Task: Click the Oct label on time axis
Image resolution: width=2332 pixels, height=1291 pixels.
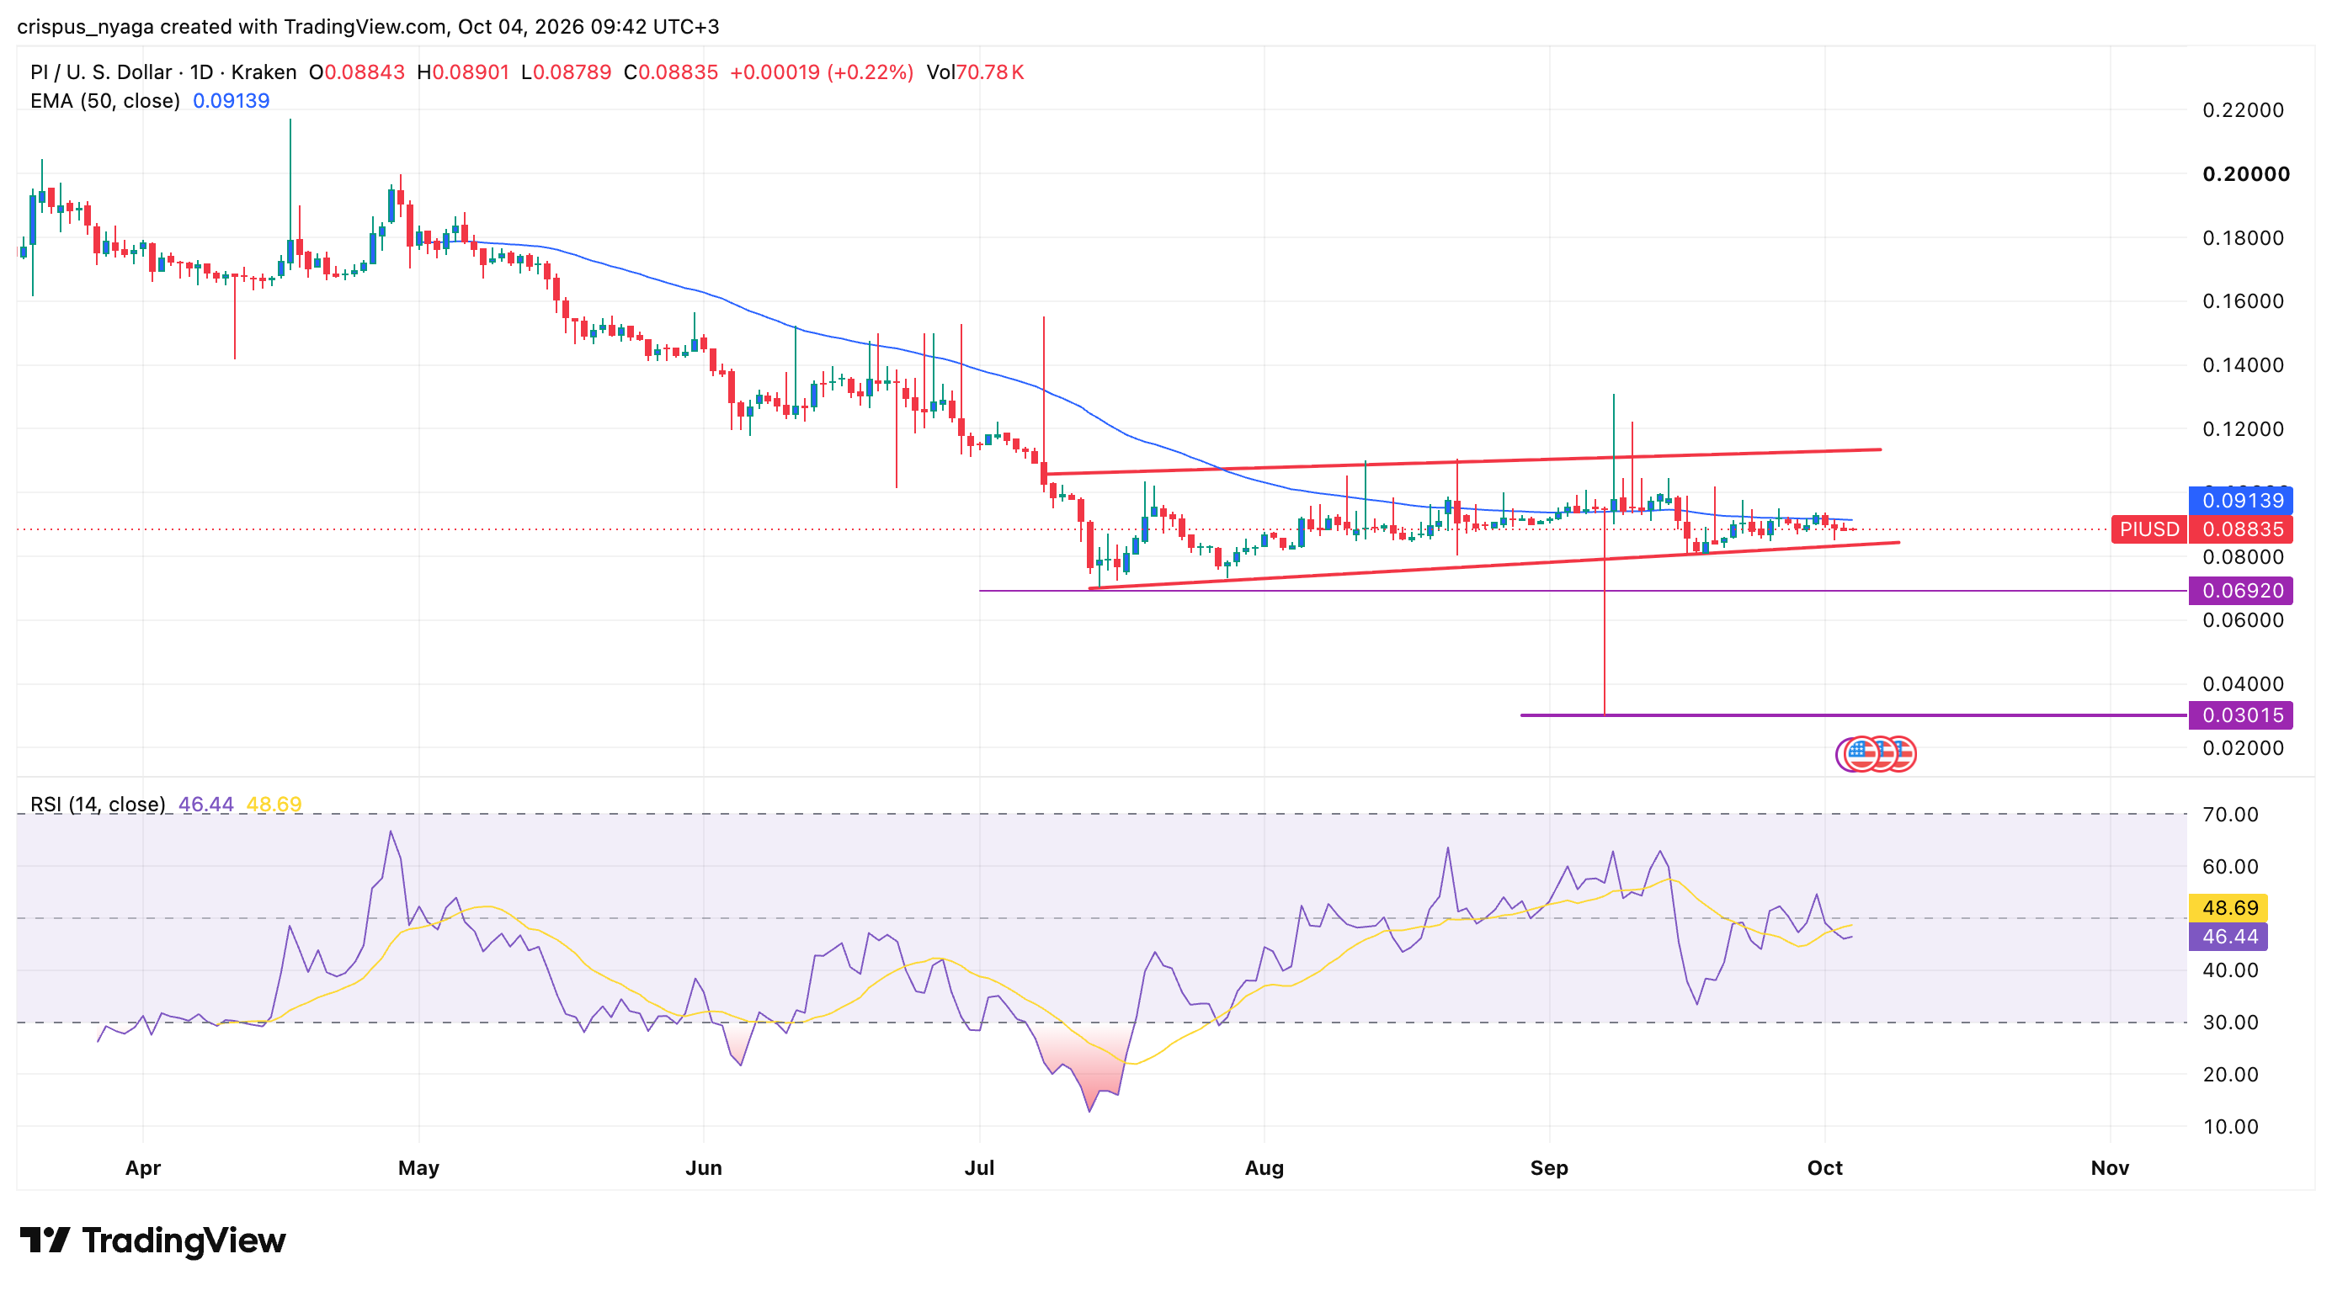Action: coord(1824,1168)
